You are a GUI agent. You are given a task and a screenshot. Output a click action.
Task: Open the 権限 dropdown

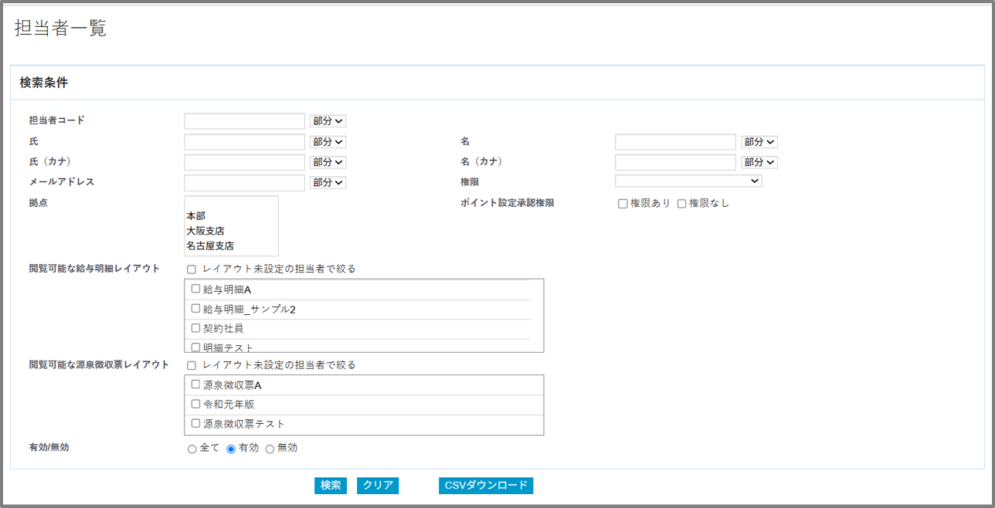(688, 181)
